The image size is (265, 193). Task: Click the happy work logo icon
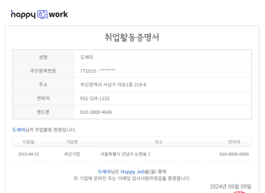42,14
